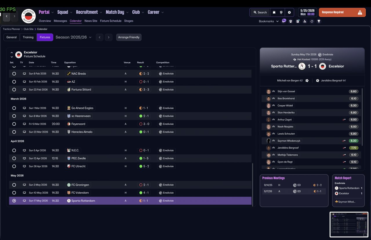Viewport: 371px width, 240px height.
Task: Select the sc Heerenveen fixture radio button
Action: [x=14, y=116]
